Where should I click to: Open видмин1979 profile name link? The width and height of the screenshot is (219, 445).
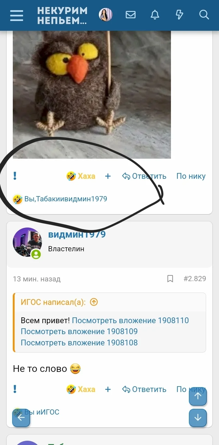coord(77,234)
